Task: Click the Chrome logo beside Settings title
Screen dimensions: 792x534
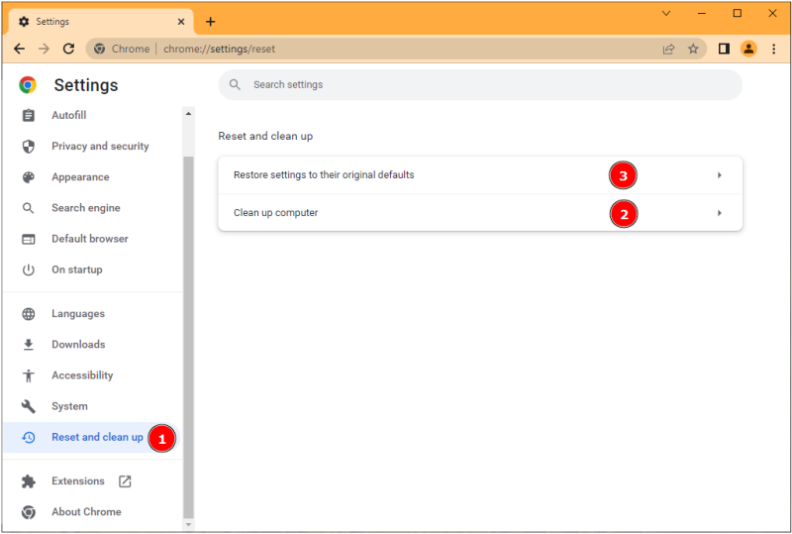Action: [28, 84]
